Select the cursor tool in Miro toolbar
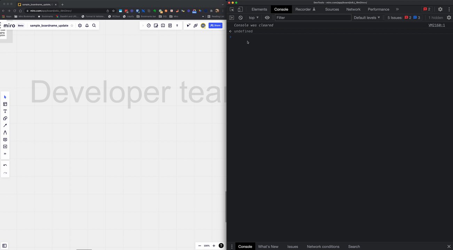Screen dimensions: 453x250 pos(5,97)
